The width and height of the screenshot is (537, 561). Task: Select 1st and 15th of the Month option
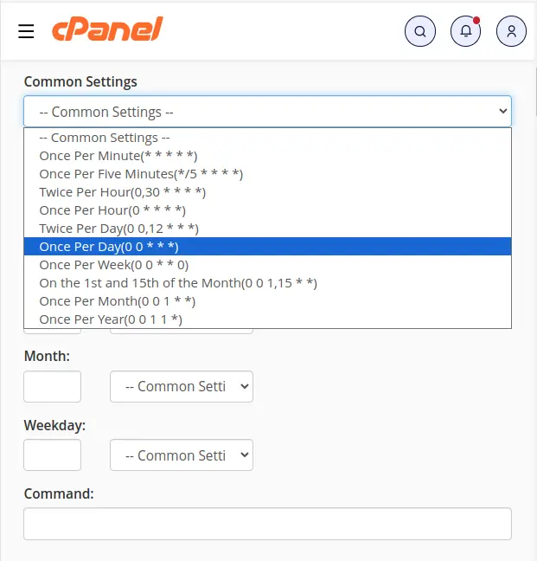click(267, 283)
